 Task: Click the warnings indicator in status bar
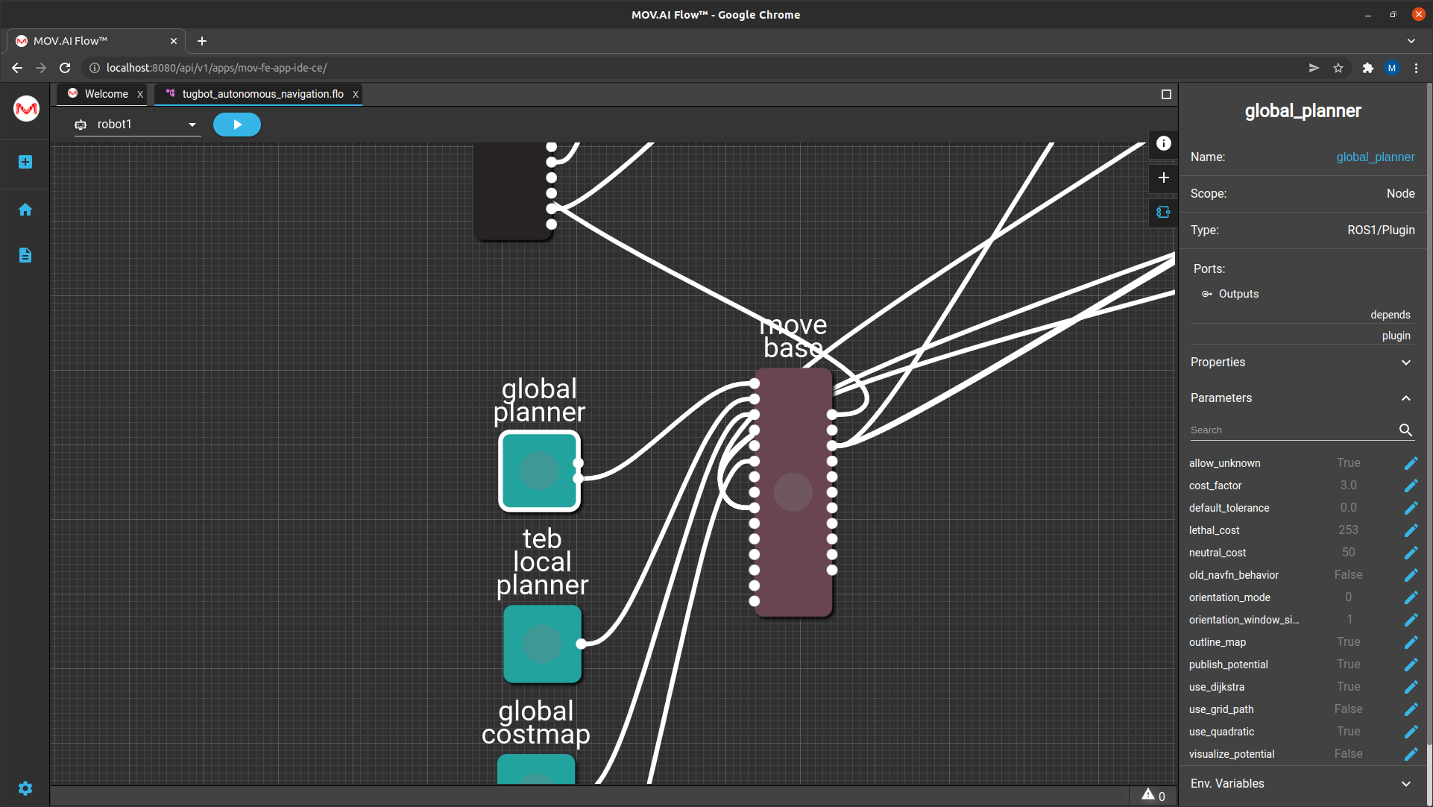point(1153,796)
